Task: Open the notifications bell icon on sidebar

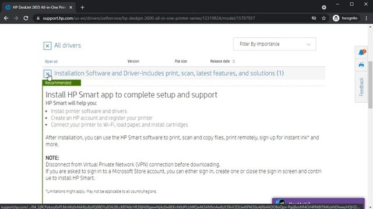Action: click(361, 52)
